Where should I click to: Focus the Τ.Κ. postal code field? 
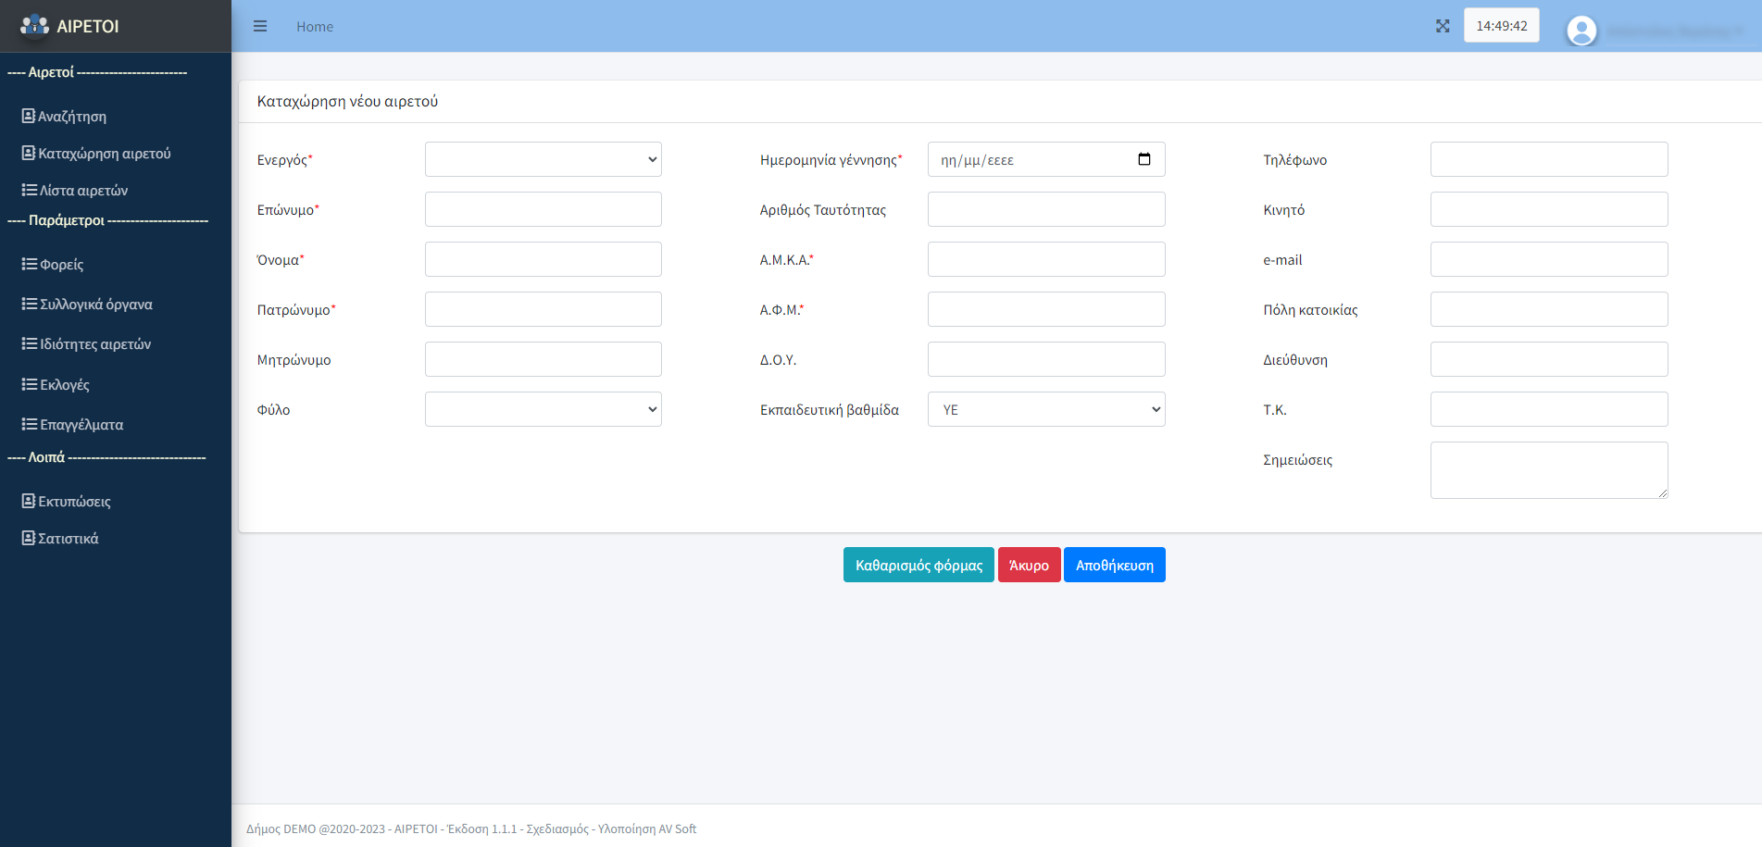1549,409
